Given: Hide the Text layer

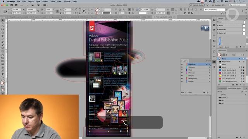Looking at the screenshot, I should pyautogui.click(x=182, y=70).
